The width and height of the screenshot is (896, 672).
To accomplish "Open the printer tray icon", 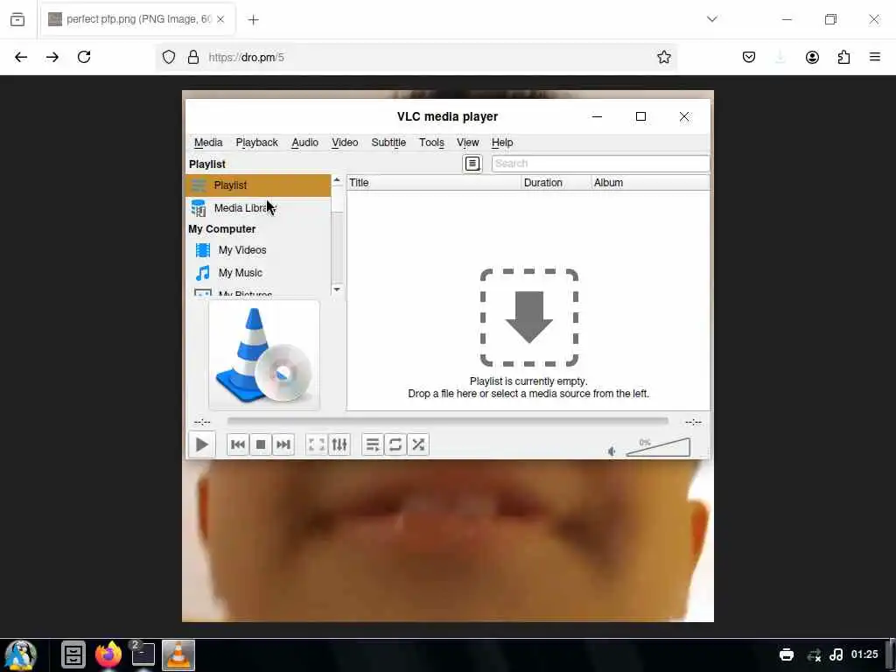I will (787, 654).
